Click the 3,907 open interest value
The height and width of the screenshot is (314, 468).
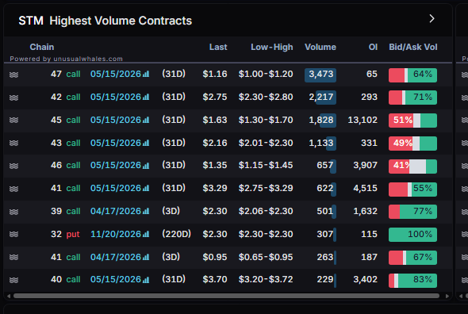pos(366,166)
